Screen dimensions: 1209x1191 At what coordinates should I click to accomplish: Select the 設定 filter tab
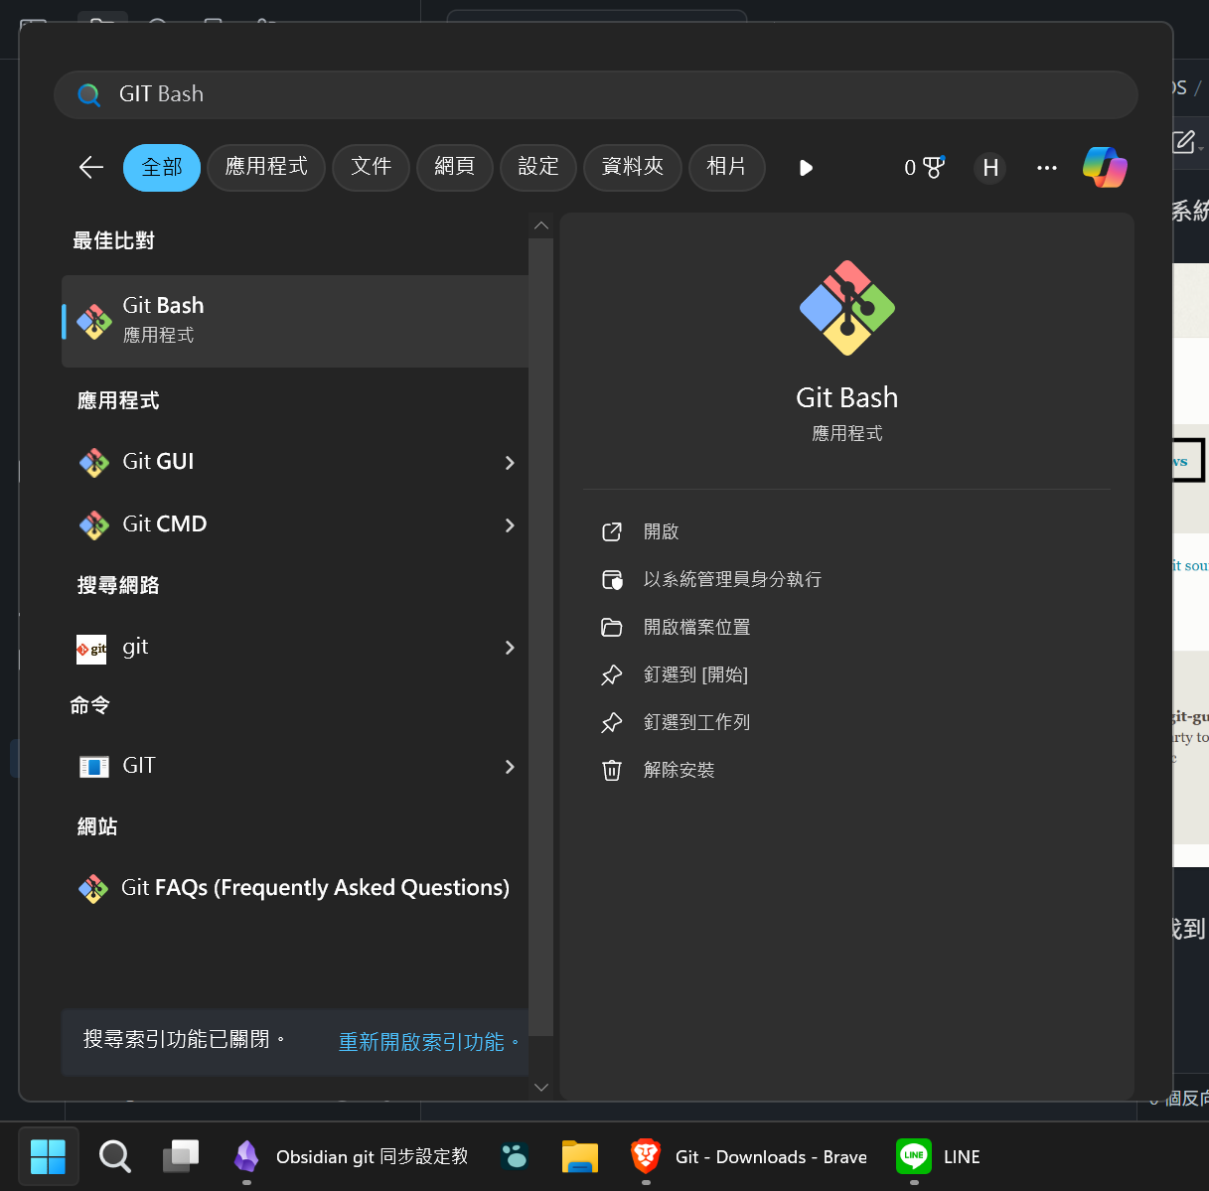tap(538, 167)
